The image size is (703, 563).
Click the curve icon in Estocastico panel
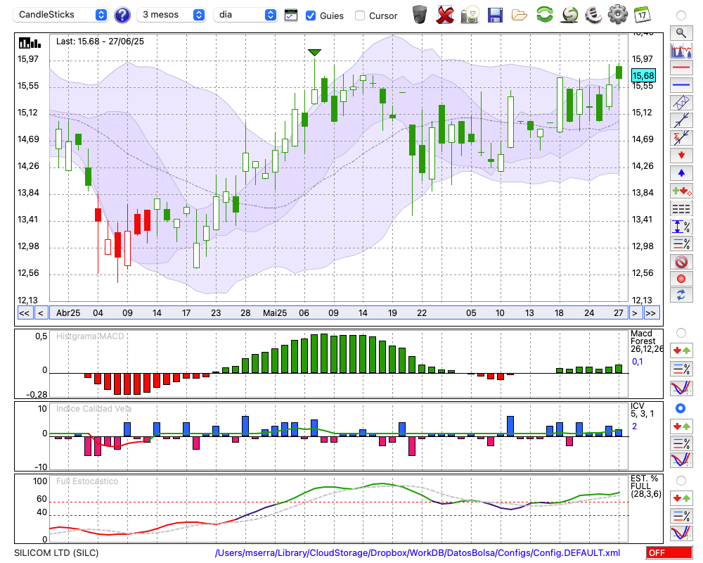point(681,533)
